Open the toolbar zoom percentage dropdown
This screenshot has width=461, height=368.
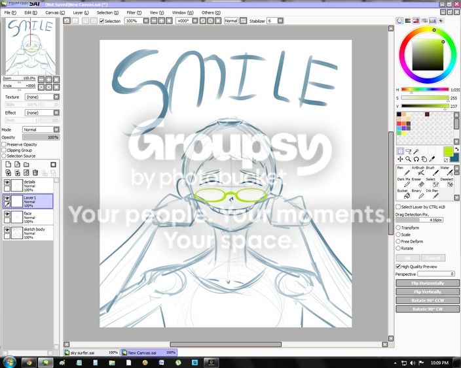(x=146, y=21)
